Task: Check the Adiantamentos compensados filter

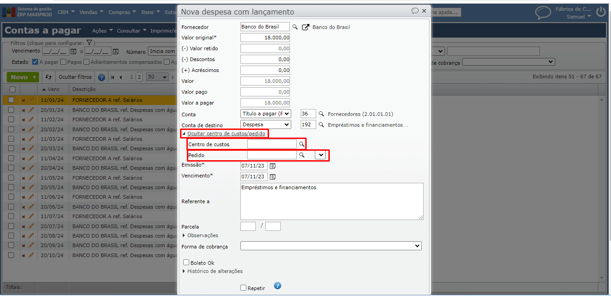Action: tap(87, 62)
